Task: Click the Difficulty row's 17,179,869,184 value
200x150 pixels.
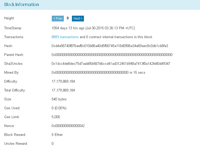Action: [63, 82]
